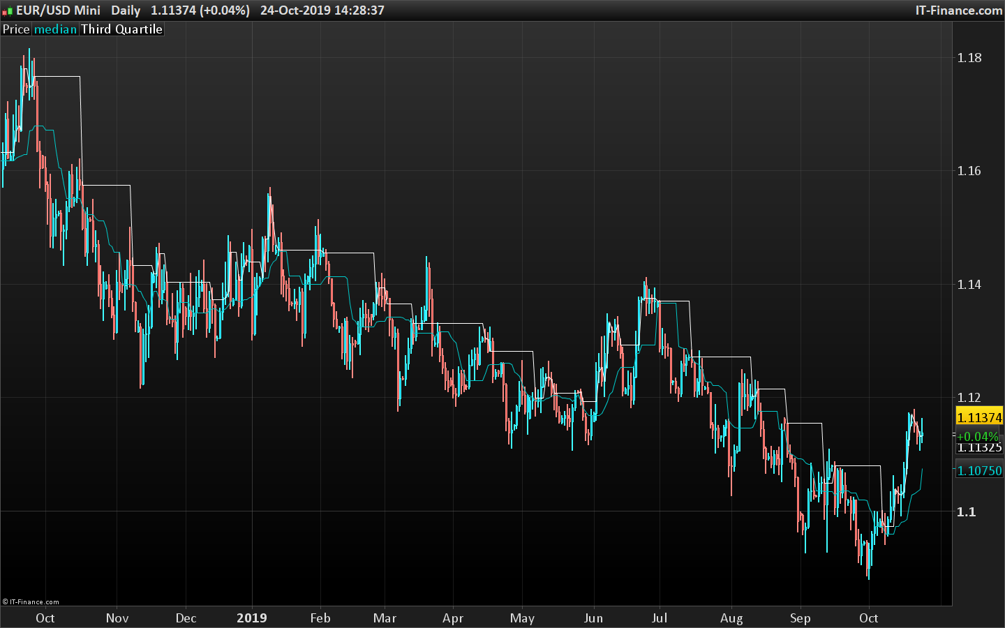The height and width of the screenshot is (628, 1005).
Task: Click the small candlestick icon beside EUR/USD Mini
Action: 8,10
